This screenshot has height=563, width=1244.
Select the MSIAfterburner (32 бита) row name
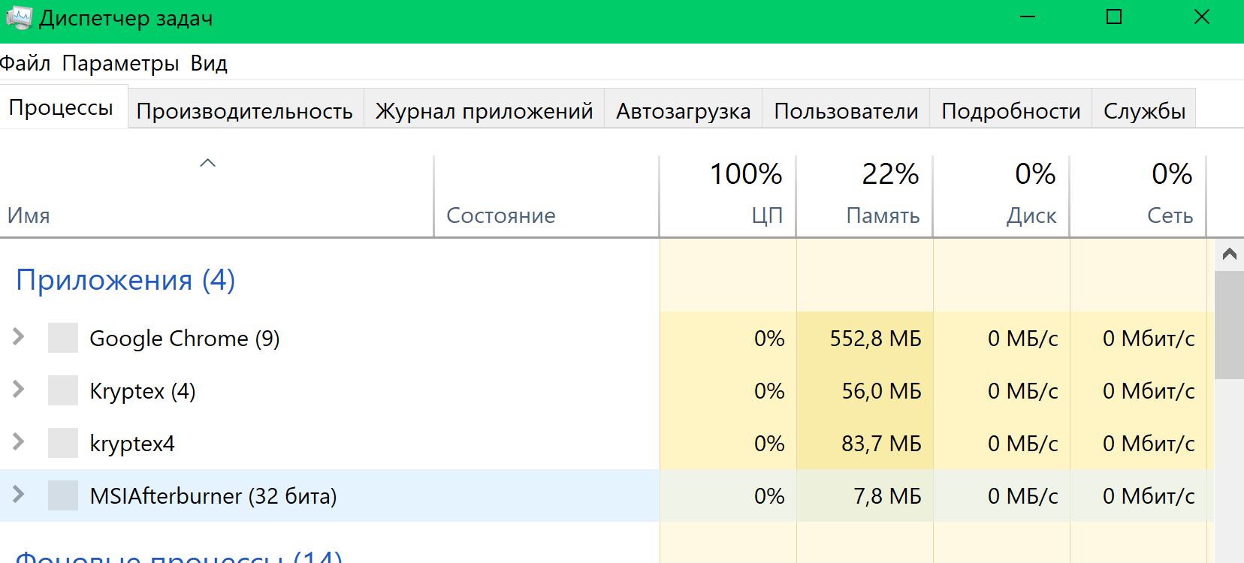point(213,496)
